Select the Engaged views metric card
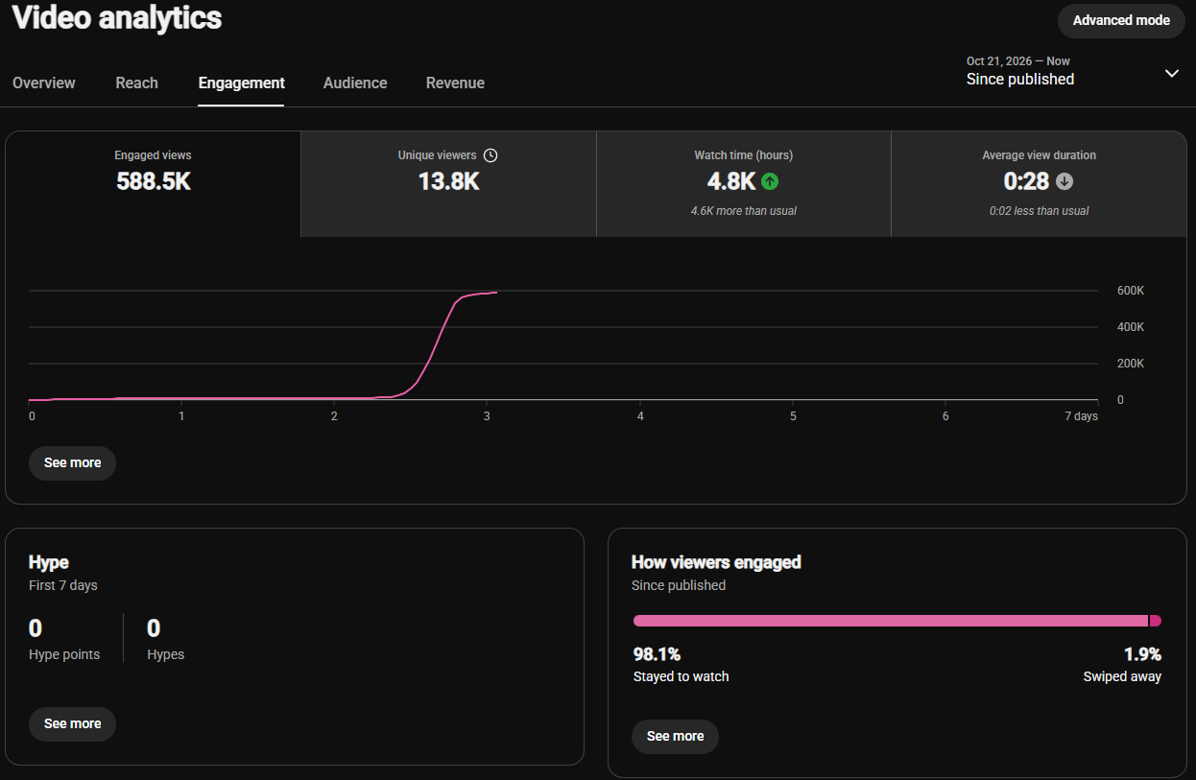This screenshot has height=780, width=1196. 154,184
